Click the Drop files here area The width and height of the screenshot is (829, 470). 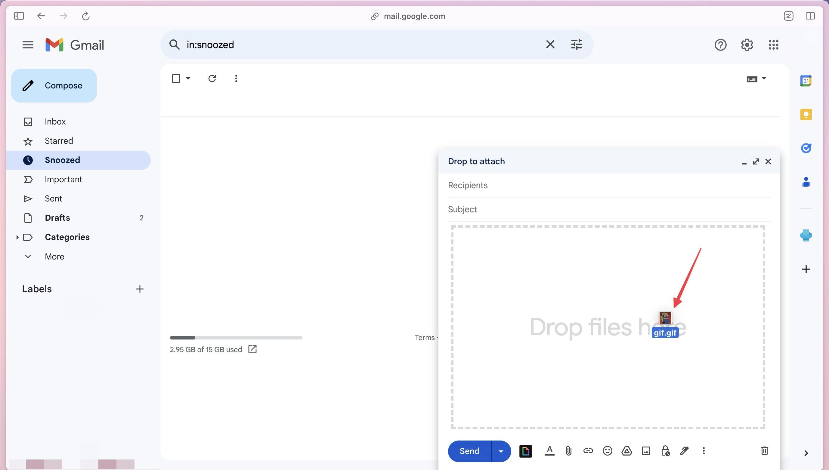tap(608, 327)
